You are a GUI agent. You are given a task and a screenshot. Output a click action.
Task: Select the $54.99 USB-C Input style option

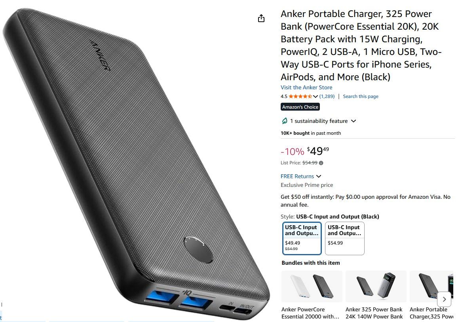pos(345,238)
